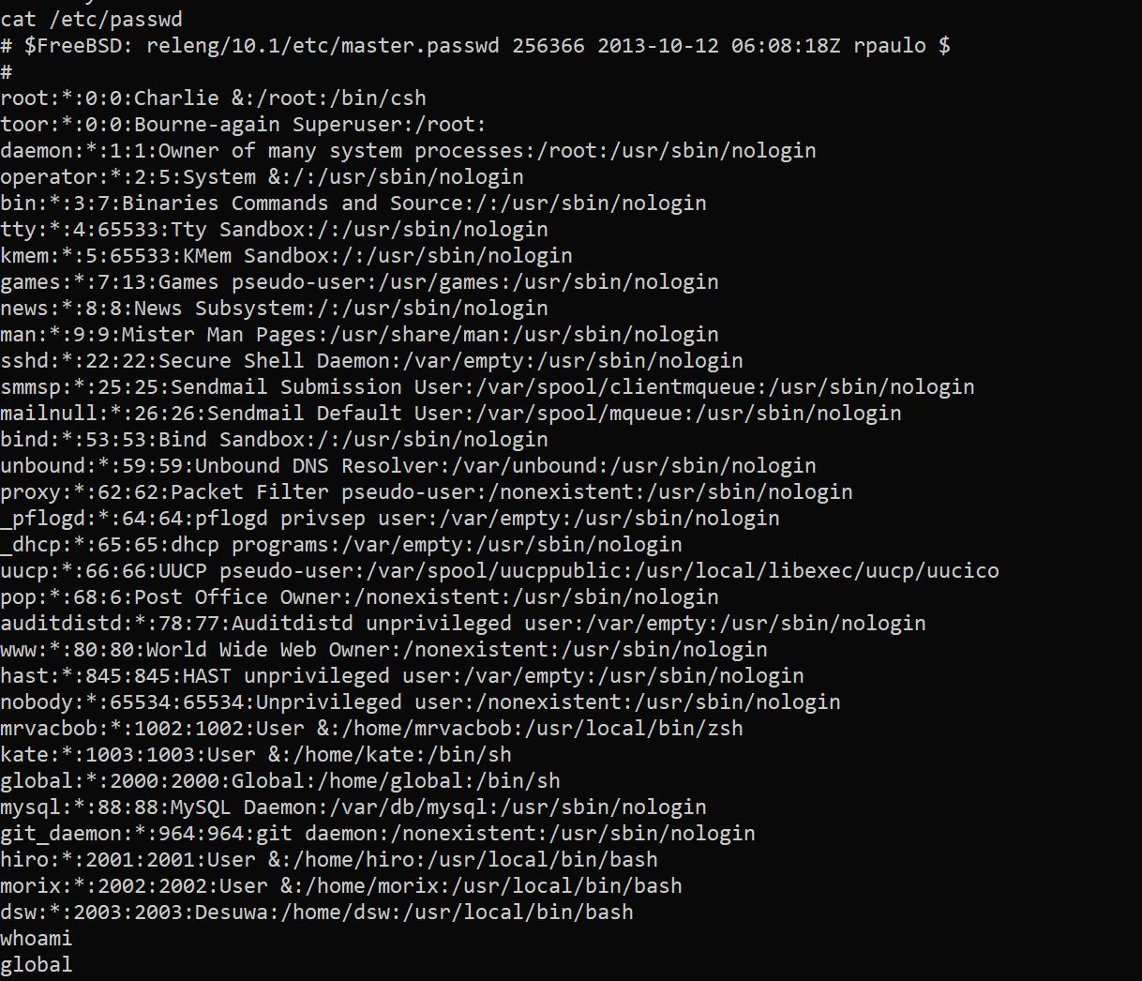Click the mailnull Sendmail Default User line
Image resolution: width=1142 pixels, height=981 pixels.
click(x=450, y=413)
